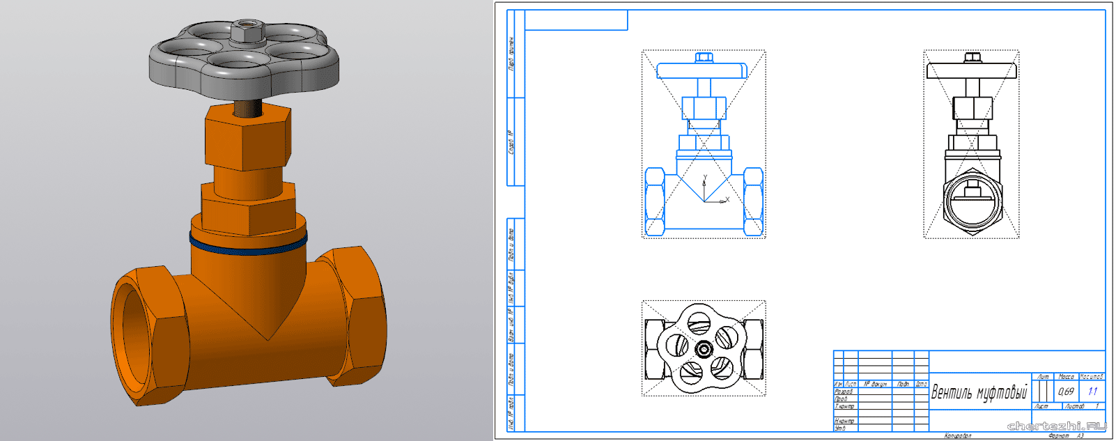
Task: Click the 'Разраб' row in title block
Action: 844,392
